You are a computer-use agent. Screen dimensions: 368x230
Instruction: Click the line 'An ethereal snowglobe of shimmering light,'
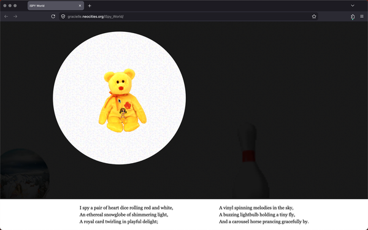coord(124,215)
